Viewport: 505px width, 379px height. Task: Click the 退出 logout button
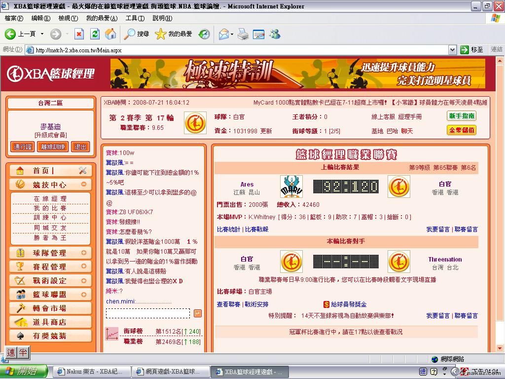tap(80, 147)
